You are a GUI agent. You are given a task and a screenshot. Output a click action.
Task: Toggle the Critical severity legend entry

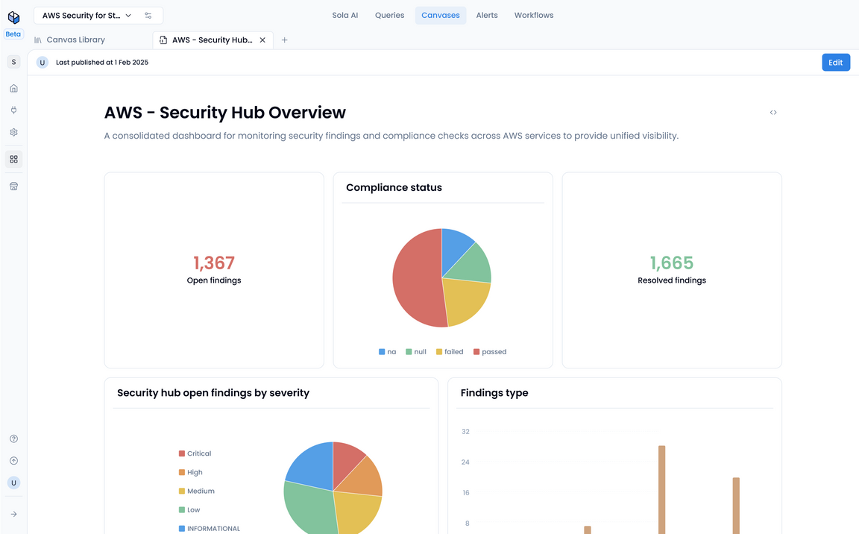click(x=195, y=453)
